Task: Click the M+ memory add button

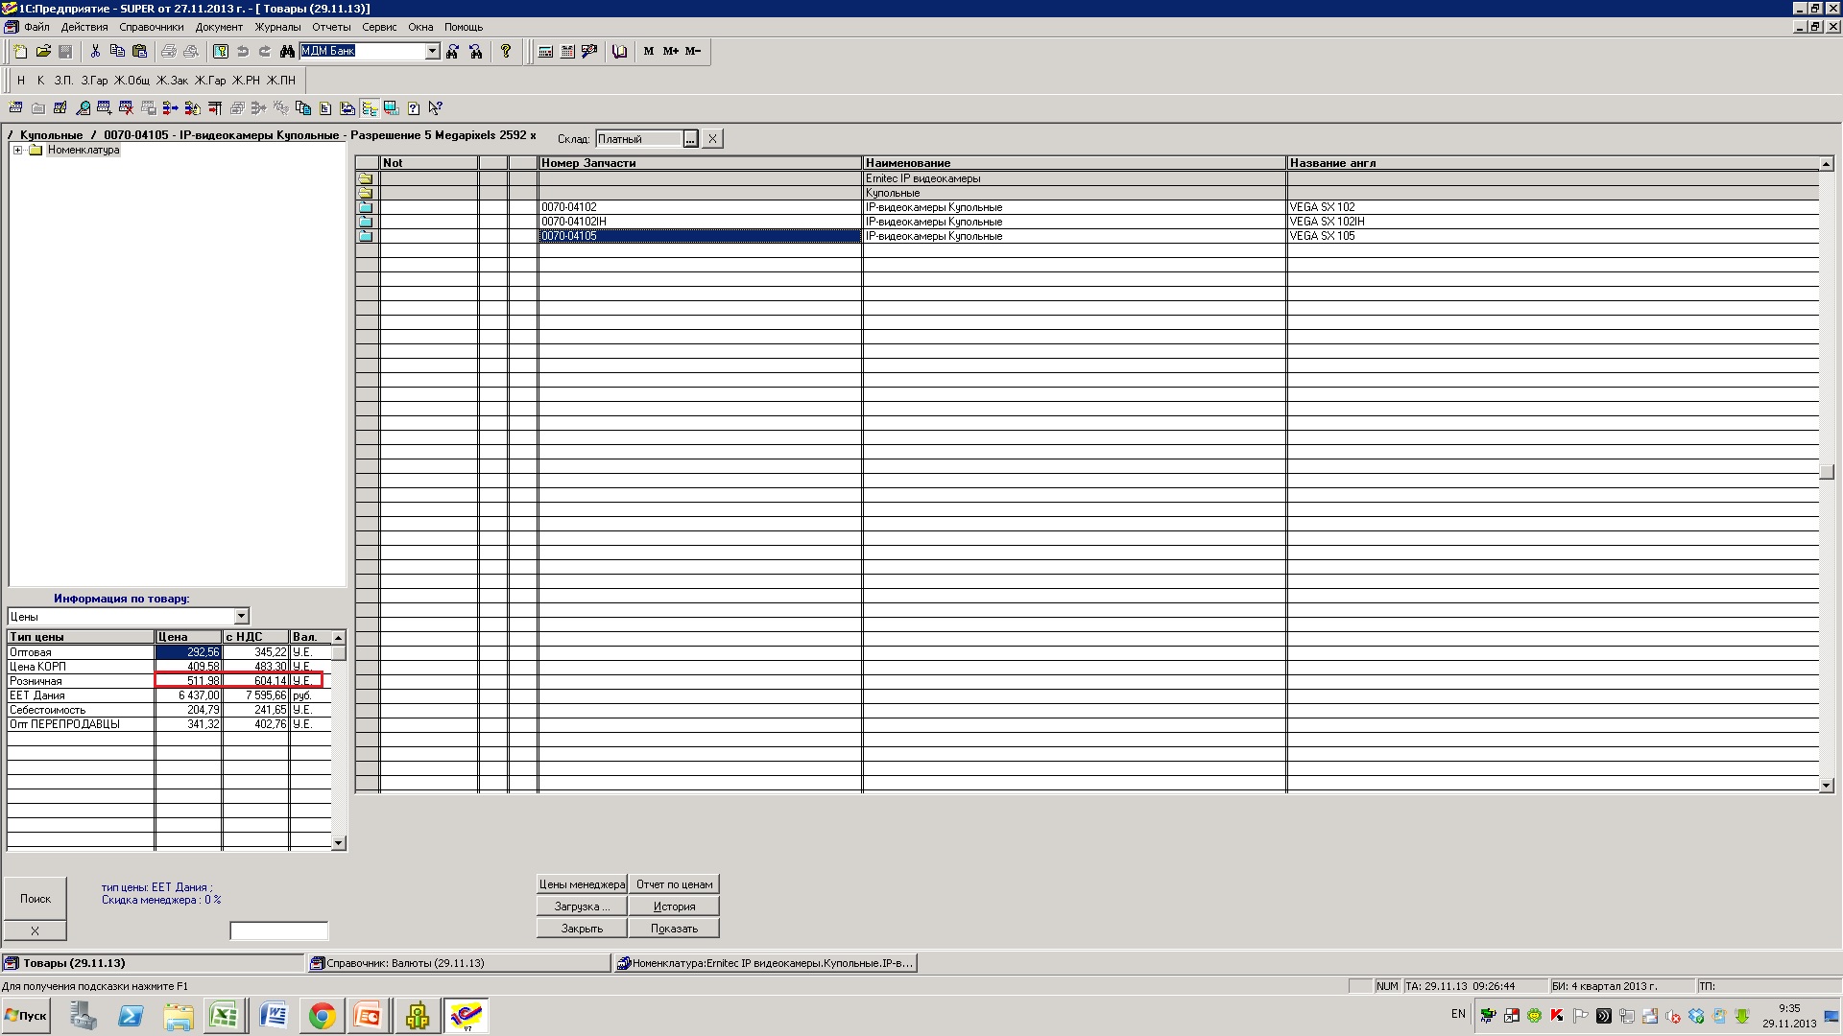Action: tap(671, 52)
